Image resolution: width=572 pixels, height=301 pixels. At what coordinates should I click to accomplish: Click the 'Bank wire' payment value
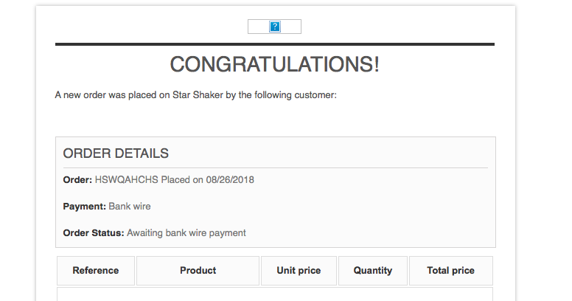[x=130, y=207]
